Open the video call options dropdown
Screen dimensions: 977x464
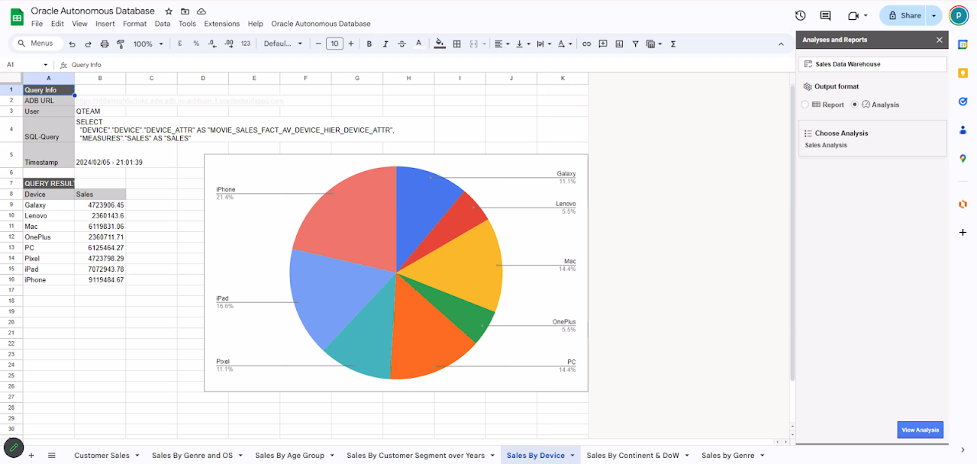866,15
